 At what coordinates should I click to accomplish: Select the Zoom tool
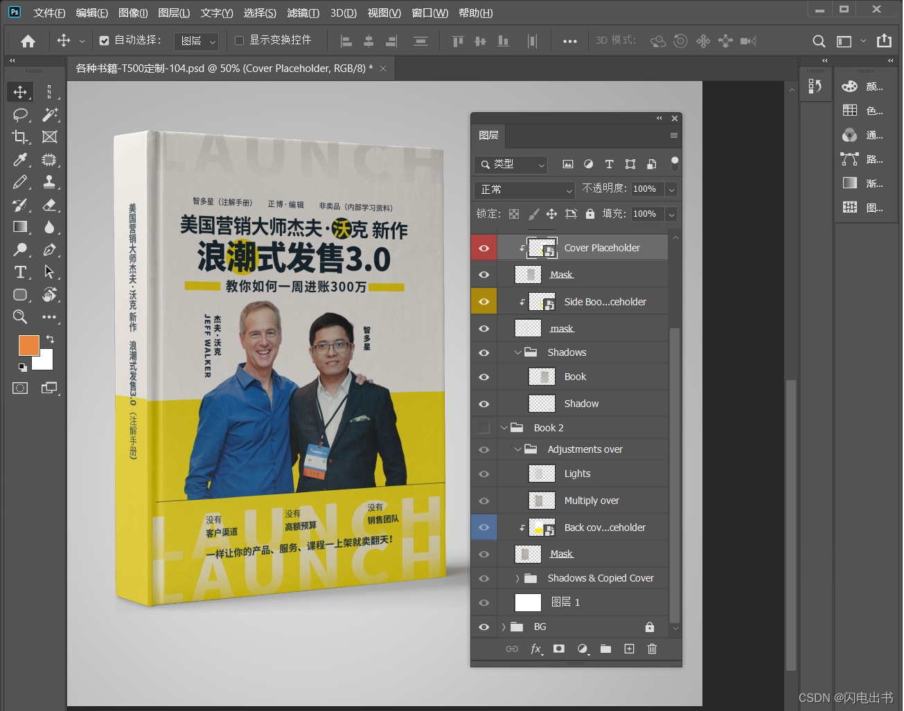click(20, 317)
